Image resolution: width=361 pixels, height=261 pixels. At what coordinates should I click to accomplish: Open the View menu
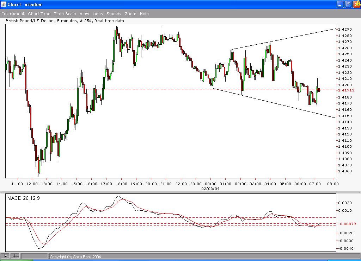(84, 14)
